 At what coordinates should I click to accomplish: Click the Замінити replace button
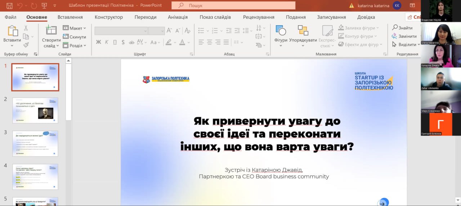click(x=404, y=36)
